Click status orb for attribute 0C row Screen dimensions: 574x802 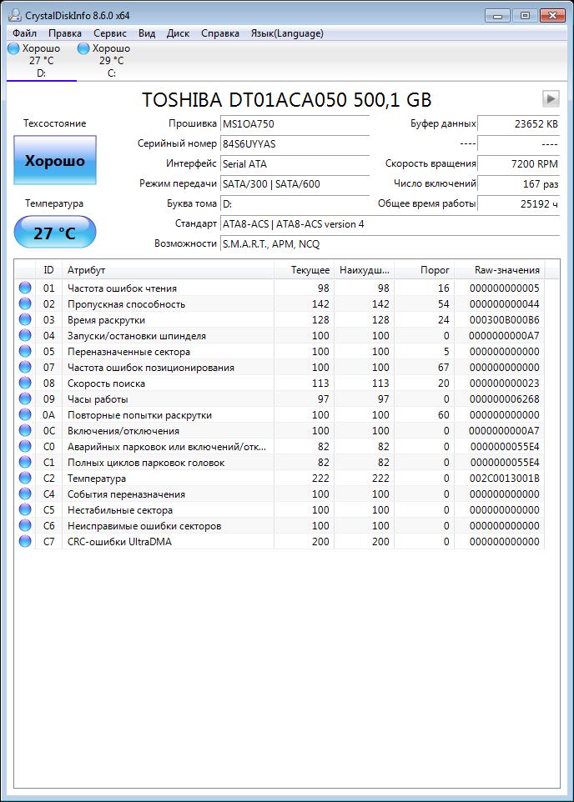click(x=25, y=431)
